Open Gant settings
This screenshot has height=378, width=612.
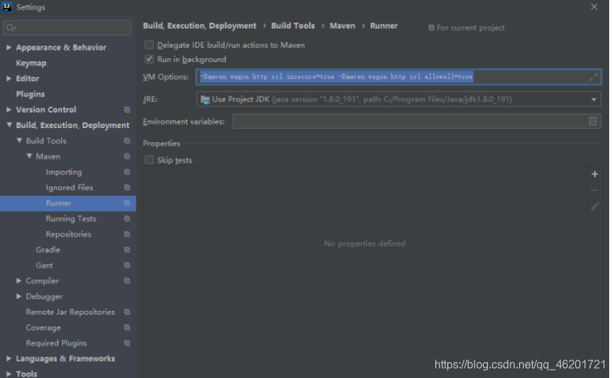click(44, 265)
